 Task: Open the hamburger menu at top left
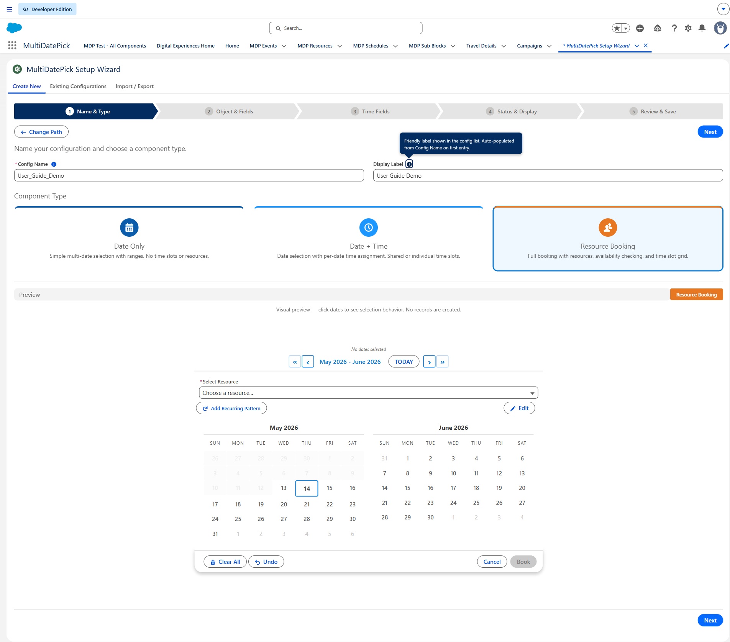click(9, 9)
